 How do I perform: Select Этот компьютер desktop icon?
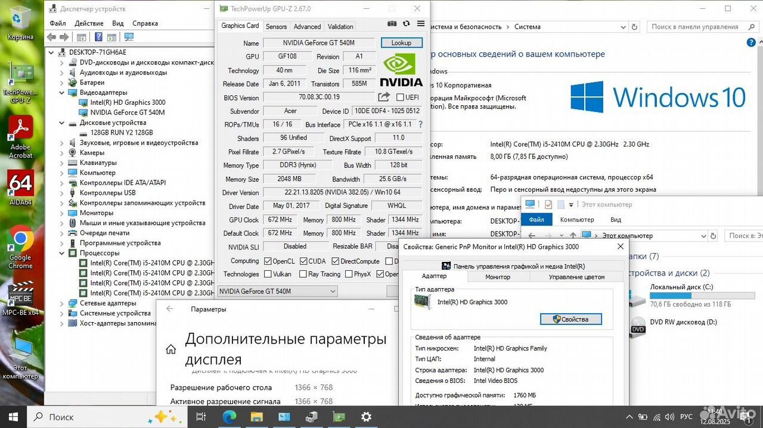20,358
